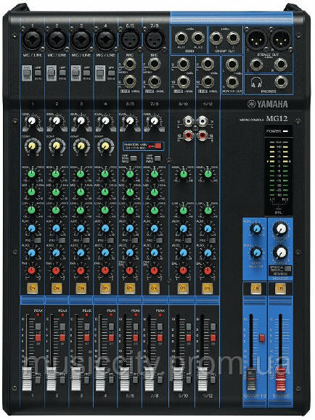Click the red ST button on channel 7/8
Image resolution: width=315 pixels, height=420 pixels.
[x=160, y=338]
